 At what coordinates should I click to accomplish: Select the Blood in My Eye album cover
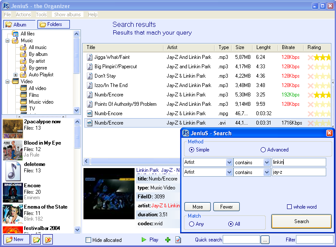click(13, 150)
